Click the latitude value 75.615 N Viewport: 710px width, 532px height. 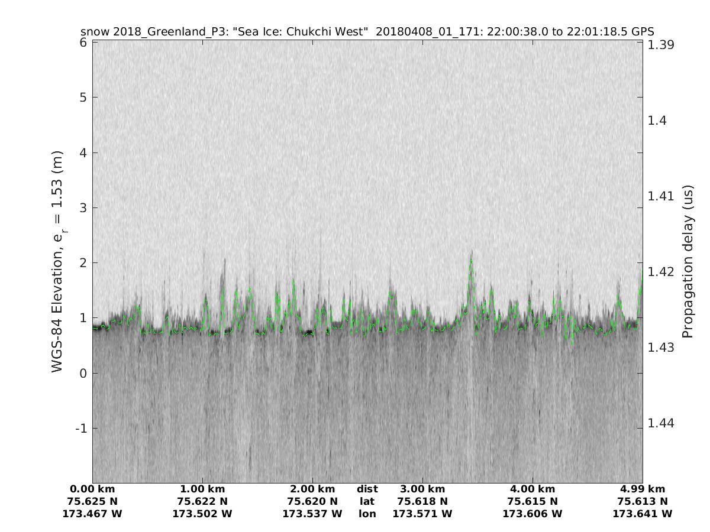coord(532,501)
